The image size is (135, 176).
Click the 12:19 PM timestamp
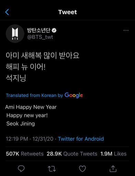[x=17, y=139]
